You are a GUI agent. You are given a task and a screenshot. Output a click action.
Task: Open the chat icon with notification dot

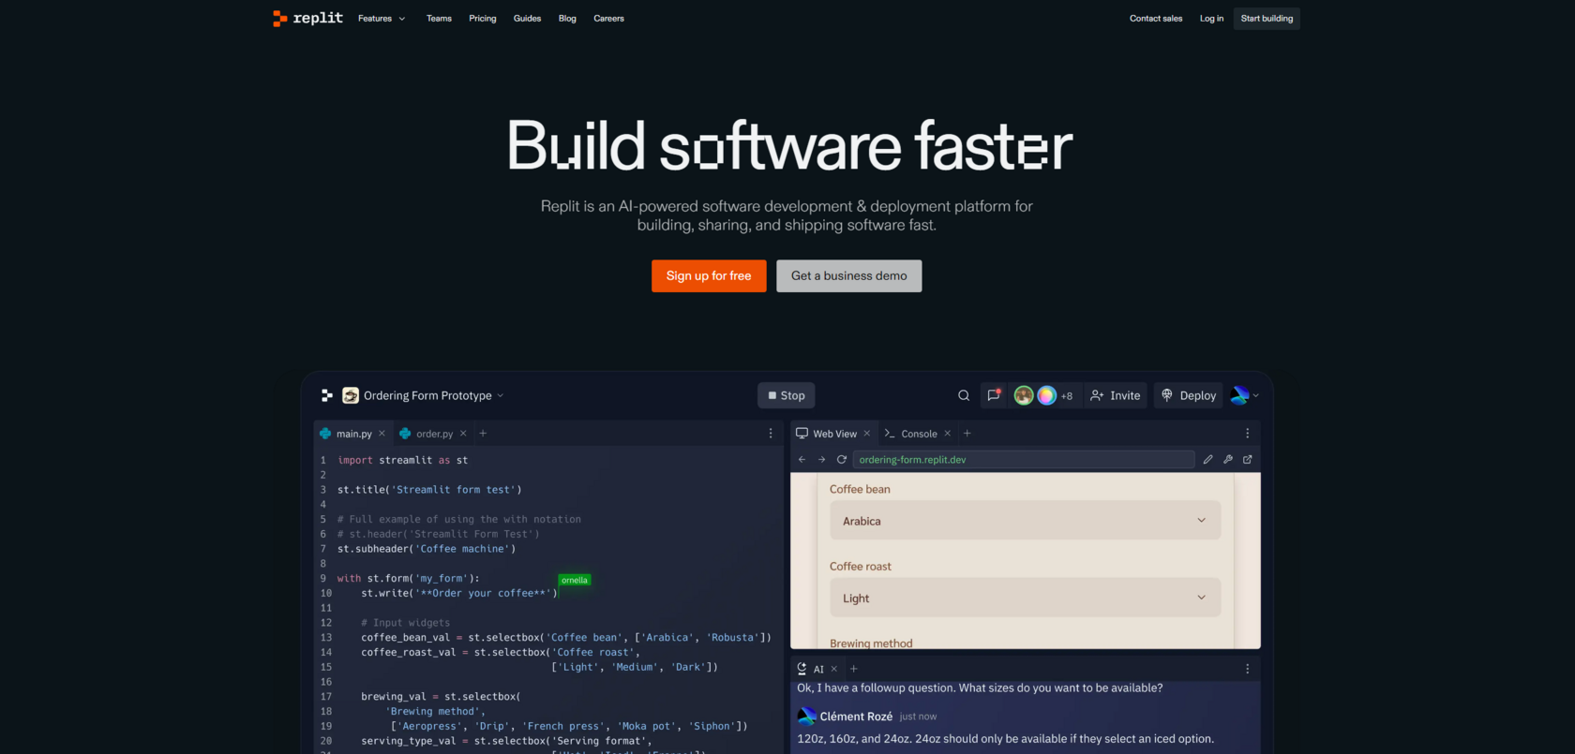(x=994, y=395)
